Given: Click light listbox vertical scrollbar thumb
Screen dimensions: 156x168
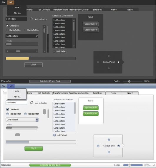Looking at the screenshot, I should pos(75,108).
